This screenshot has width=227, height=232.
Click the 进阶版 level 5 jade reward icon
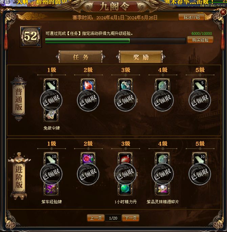tap(200, 159)
